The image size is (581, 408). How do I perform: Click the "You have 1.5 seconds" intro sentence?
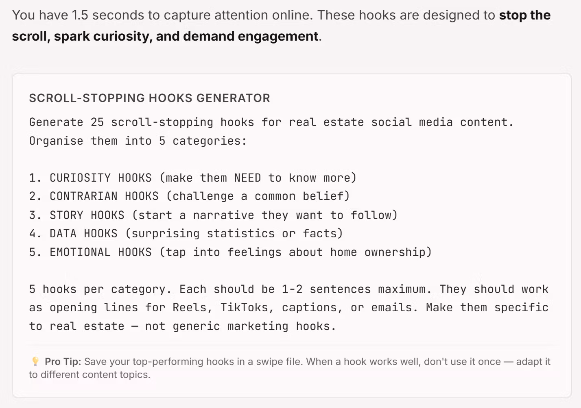click(x=163, y=15)
